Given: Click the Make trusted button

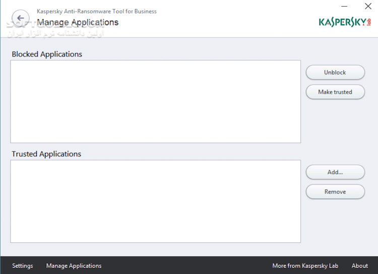Looking at the screenshot, I should click(335, 92).
